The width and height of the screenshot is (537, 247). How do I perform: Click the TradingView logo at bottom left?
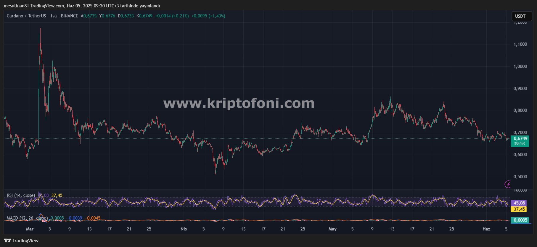(21, 241)
